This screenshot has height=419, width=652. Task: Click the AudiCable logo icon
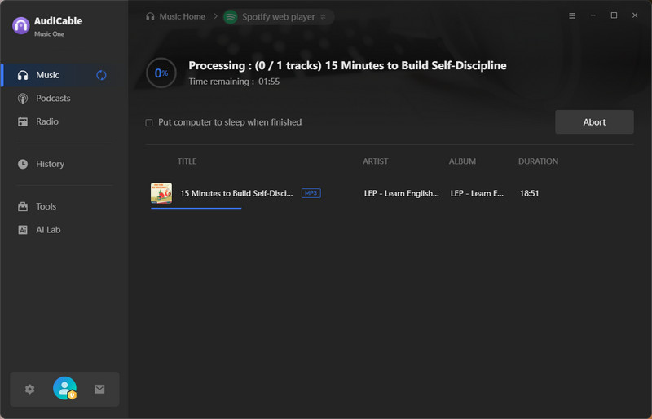tap(21, 25)
